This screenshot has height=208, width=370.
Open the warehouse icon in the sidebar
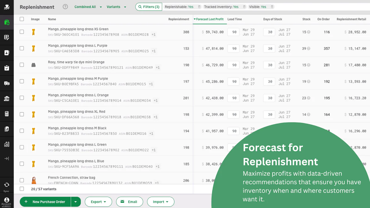[x=7, y=99]
